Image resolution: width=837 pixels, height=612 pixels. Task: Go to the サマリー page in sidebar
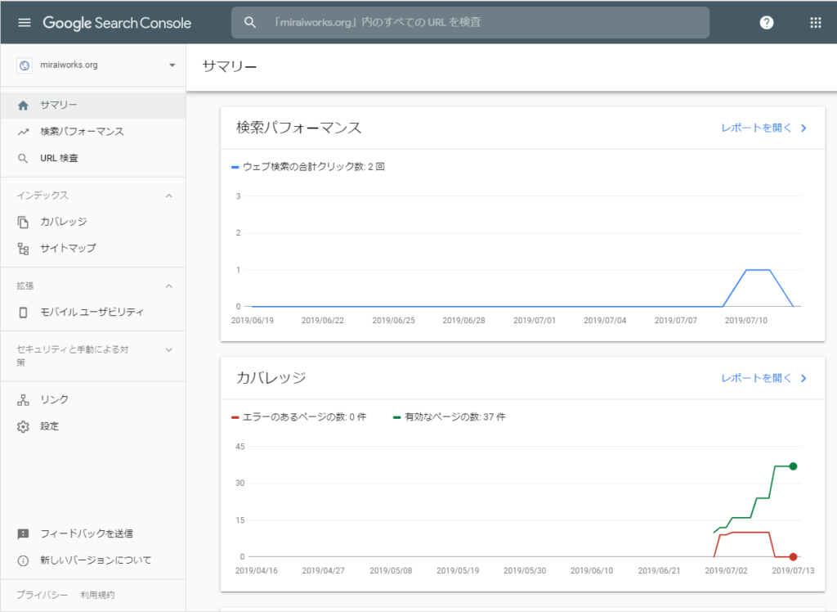(93, 106)
